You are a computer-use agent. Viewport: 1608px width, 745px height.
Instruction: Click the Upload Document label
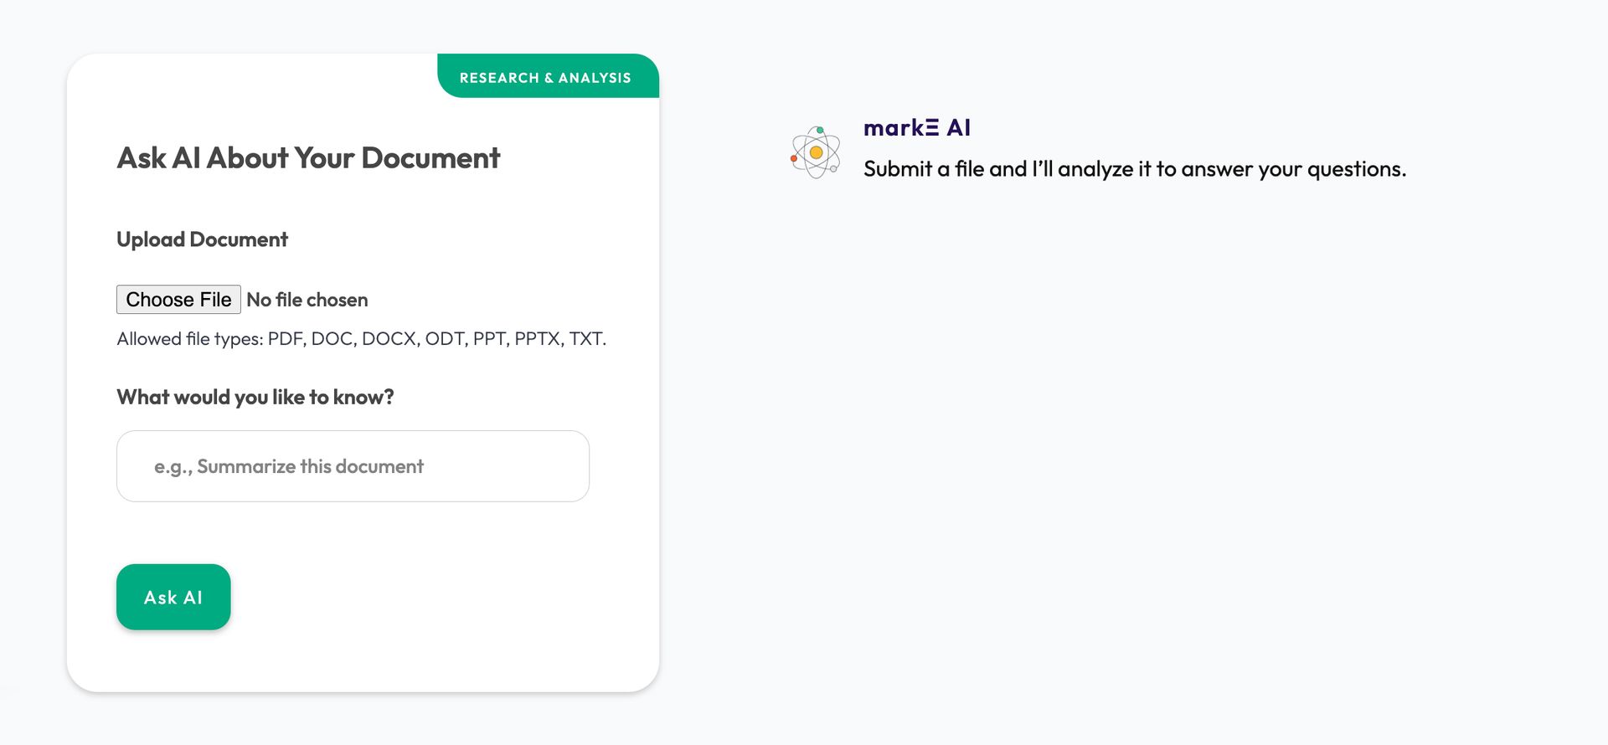click(202, 239)
